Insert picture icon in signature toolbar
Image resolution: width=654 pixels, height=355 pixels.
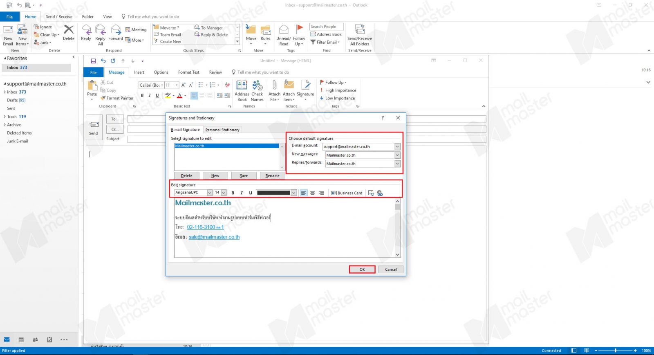point(371,193)
